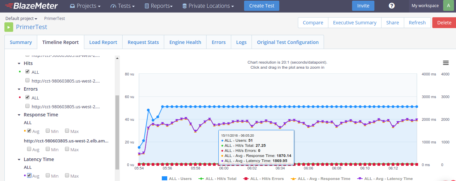Click the Create Test button

pos(262,6)
